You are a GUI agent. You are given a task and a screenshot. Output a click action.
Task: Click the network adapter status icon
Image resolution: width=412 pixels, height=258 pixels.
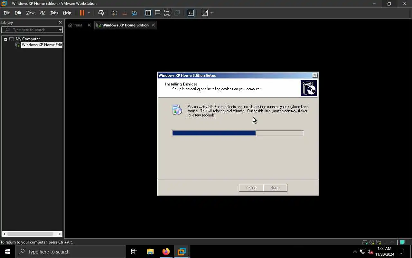379,242
